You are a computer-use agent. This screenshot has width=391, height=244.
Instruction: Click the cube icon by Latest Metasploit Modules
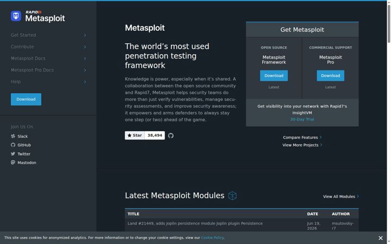[x=232, y=196]
